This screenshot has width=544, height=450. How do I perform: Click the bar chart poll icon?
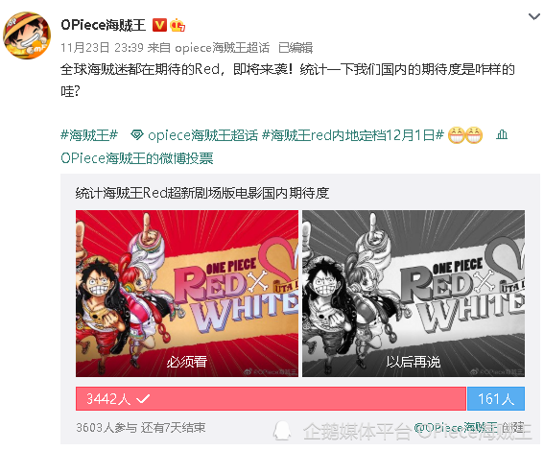502,134
